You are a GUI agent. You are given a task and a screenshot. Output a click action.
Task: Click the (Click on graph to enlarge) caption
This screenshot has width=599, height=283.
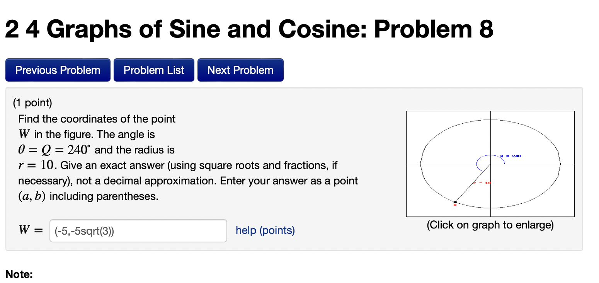[490, 225]
